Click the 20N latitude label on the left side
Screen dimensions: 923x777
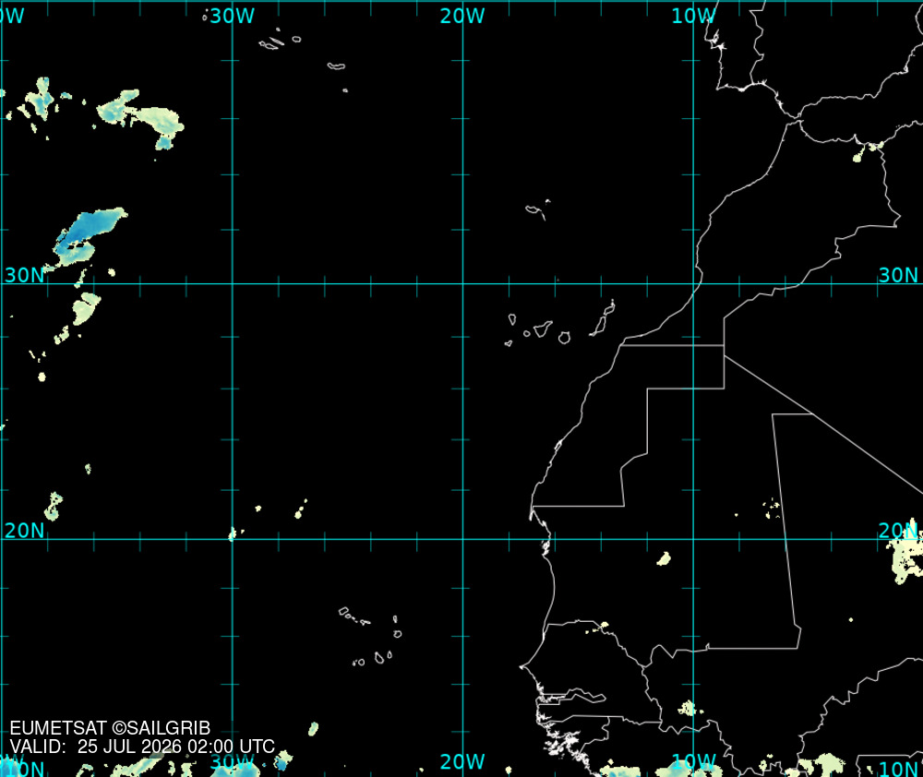point(25,531)
